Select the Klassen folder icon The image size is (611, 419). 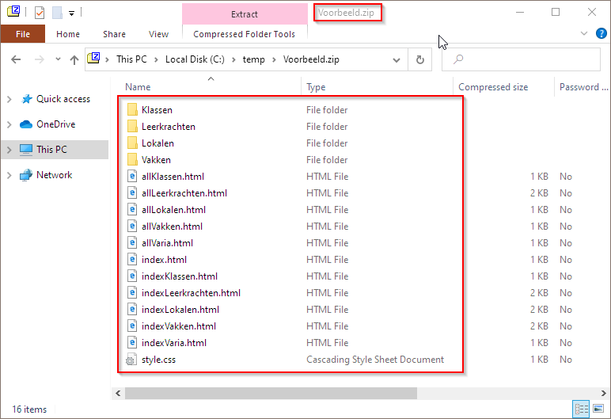coord(132,110)
